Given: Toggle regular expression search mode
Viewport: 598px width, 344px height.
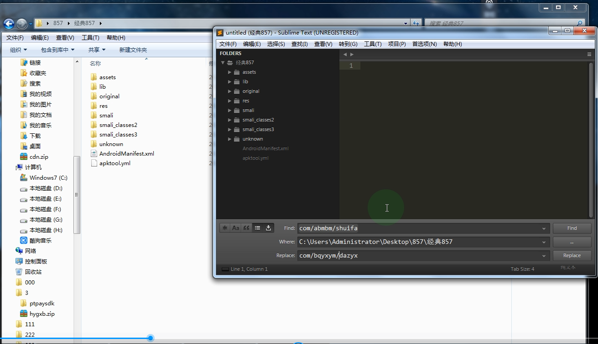Looking at the screenshot, I should click(x=224, y=228).
